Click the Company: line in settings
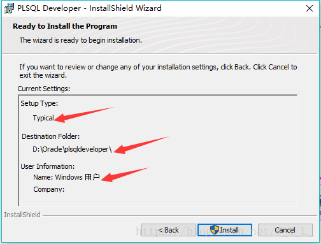Viewport: 321px width, 244px height. pyautogui.click(x=49, y=189)
